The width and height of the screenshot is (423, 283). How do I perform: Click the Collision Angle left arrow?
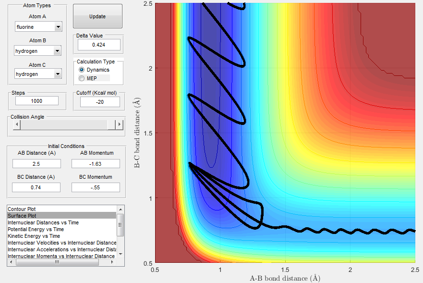click(17, 125)
